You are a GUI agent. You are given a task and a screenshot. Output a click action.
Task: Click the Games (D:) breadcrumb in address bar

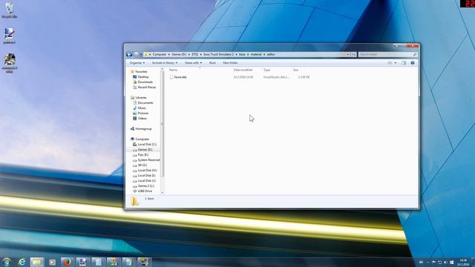pos(179,54)
